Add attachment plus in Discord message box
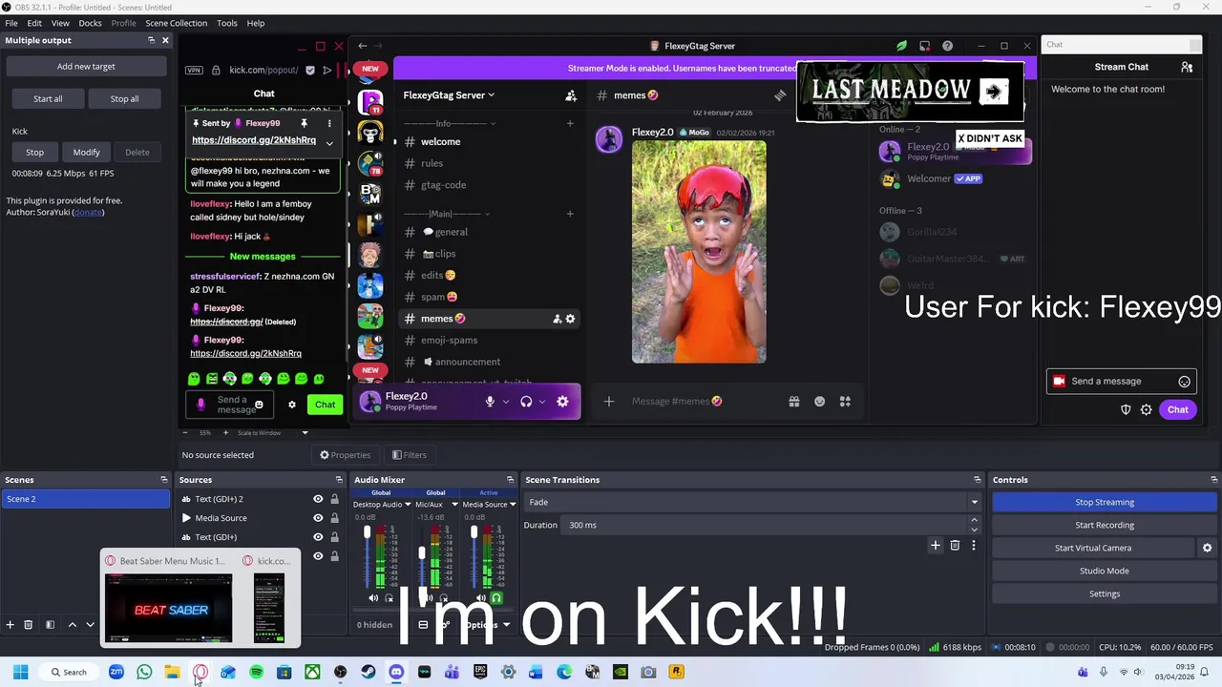 tap(609, 402)
